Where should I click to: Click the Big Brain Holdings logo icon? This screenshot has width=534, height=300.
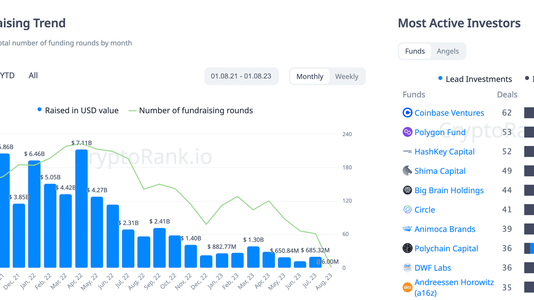pyautogui.click(x=407, y=190)
